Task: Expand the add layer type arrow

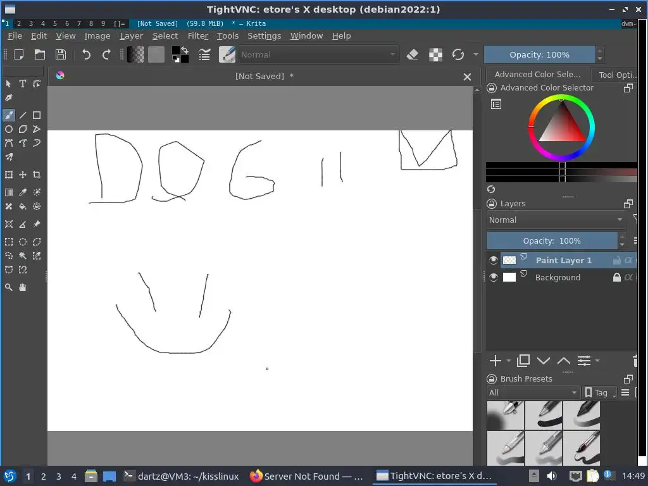Action: [509, 361]
